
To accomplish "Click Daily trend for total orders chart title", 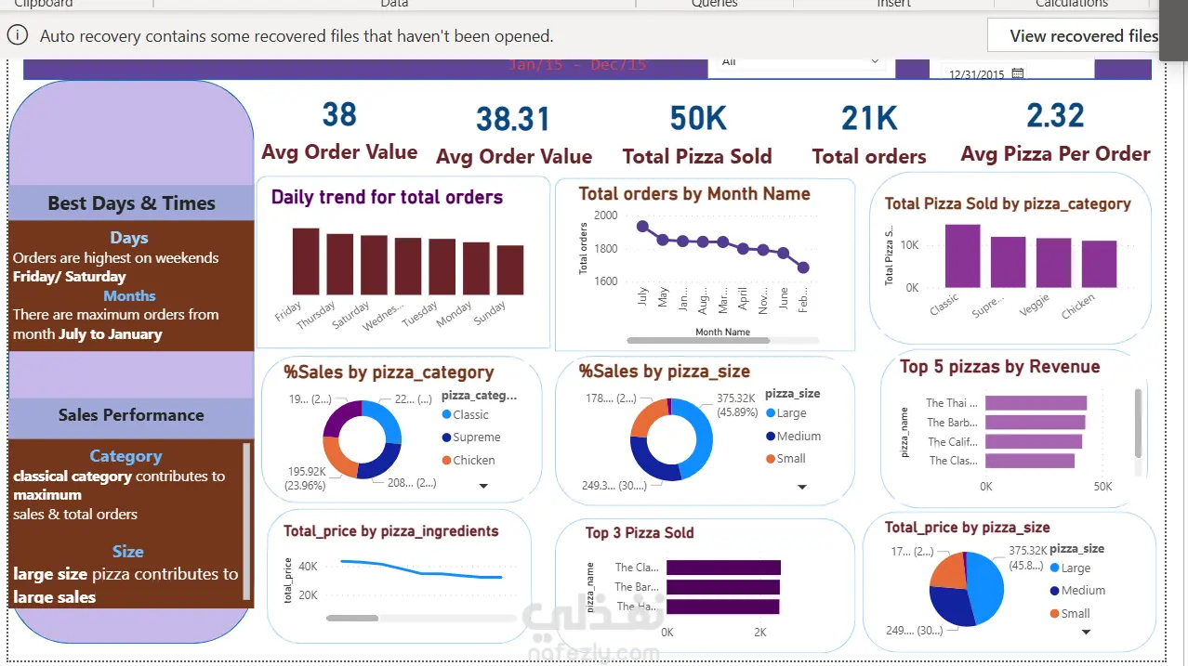I will (x=387, y=197).
